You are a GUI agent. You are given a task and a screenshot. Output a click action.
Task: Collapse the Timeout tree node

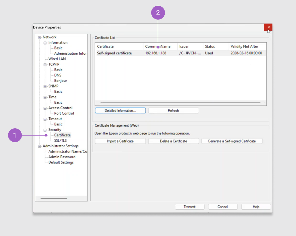pyautogui.click(x=45, y=119)
